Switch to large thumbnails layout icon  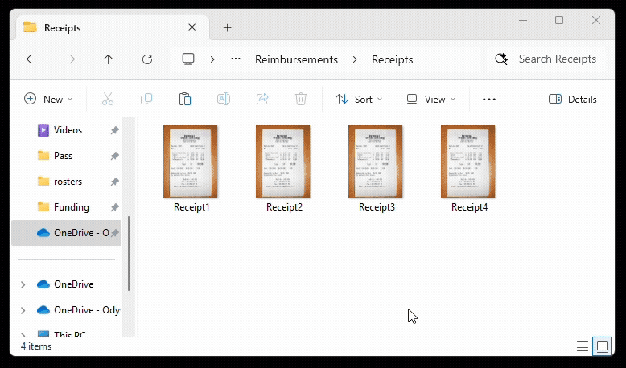click(x=603, y=346)
